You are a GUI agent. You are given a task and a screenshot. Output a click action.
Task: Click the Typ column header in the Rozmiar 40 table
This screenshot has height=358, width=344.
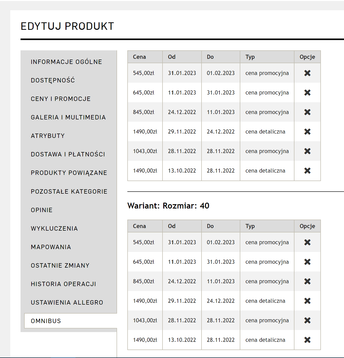[250, 226]
